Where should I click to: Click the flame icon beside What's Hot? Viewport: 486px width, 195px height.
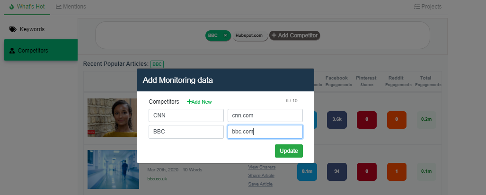[12, 7]
